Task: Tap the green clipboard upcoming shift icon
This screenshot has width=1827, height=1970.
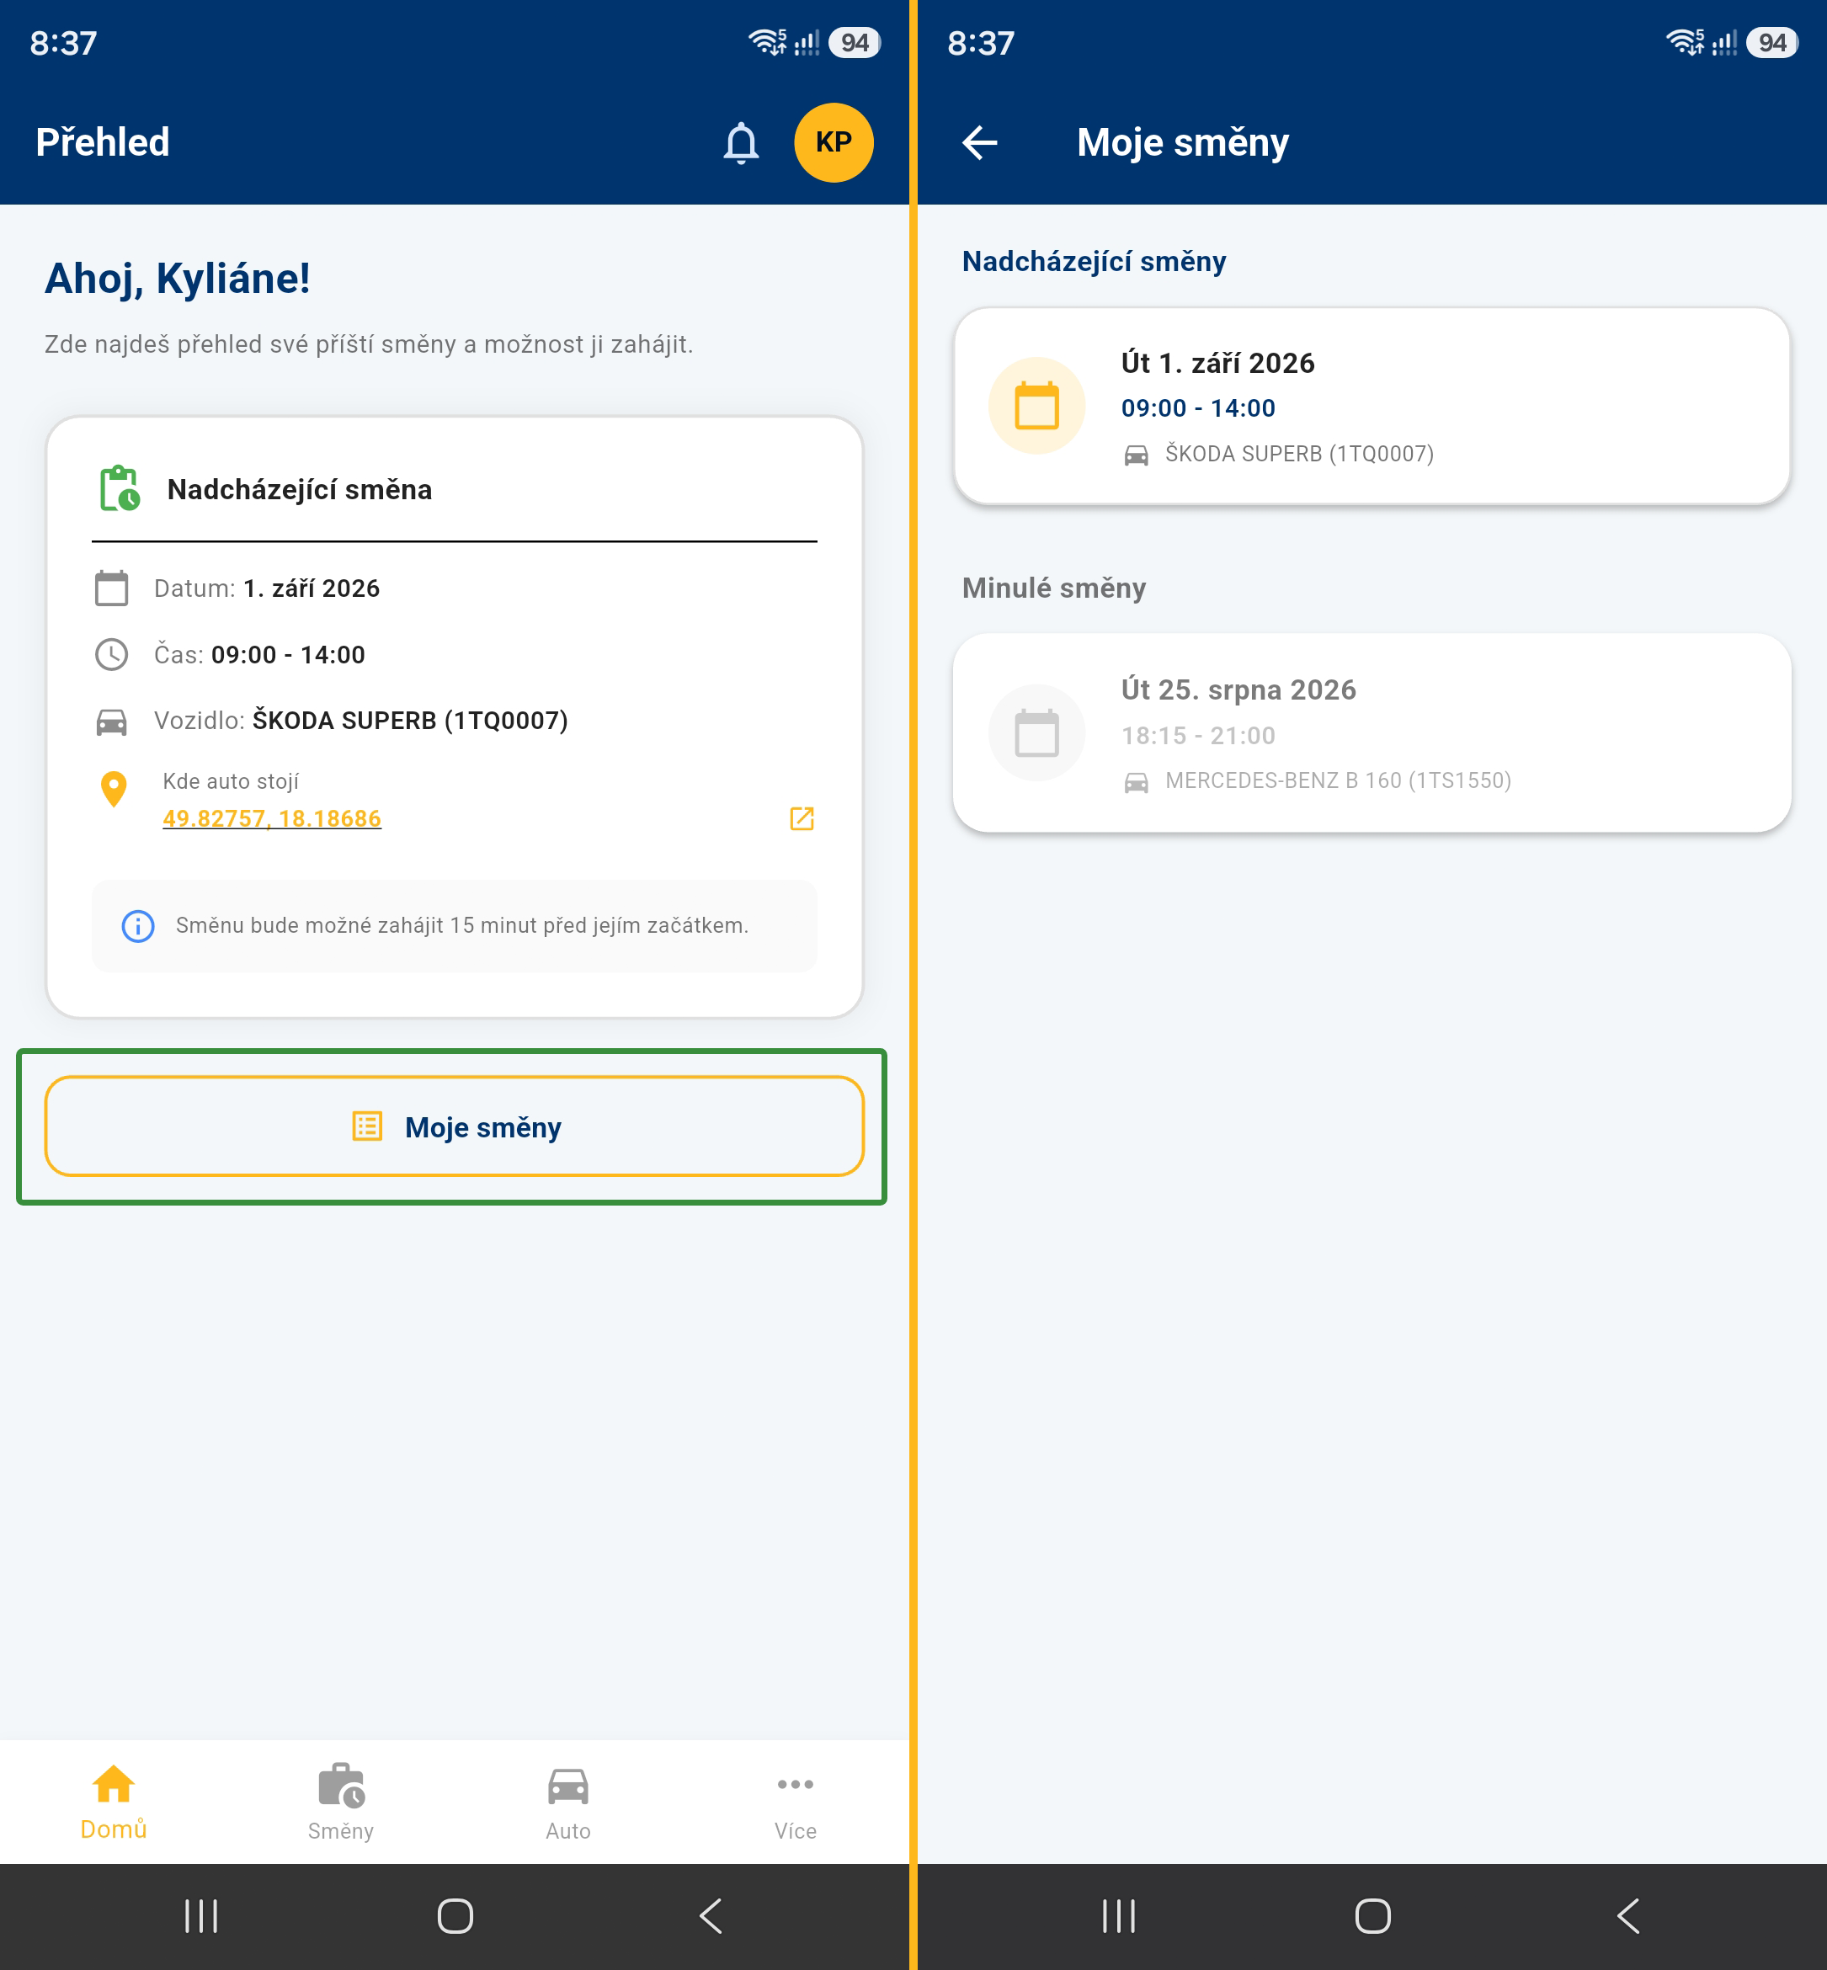Action: pos(120,488)
